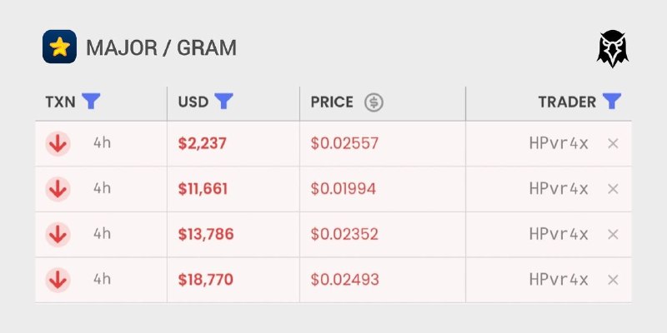Remove trader filter on $18,770 row
Screen dimensions: 667x333
pyautogui.click(x=613, y=280)
